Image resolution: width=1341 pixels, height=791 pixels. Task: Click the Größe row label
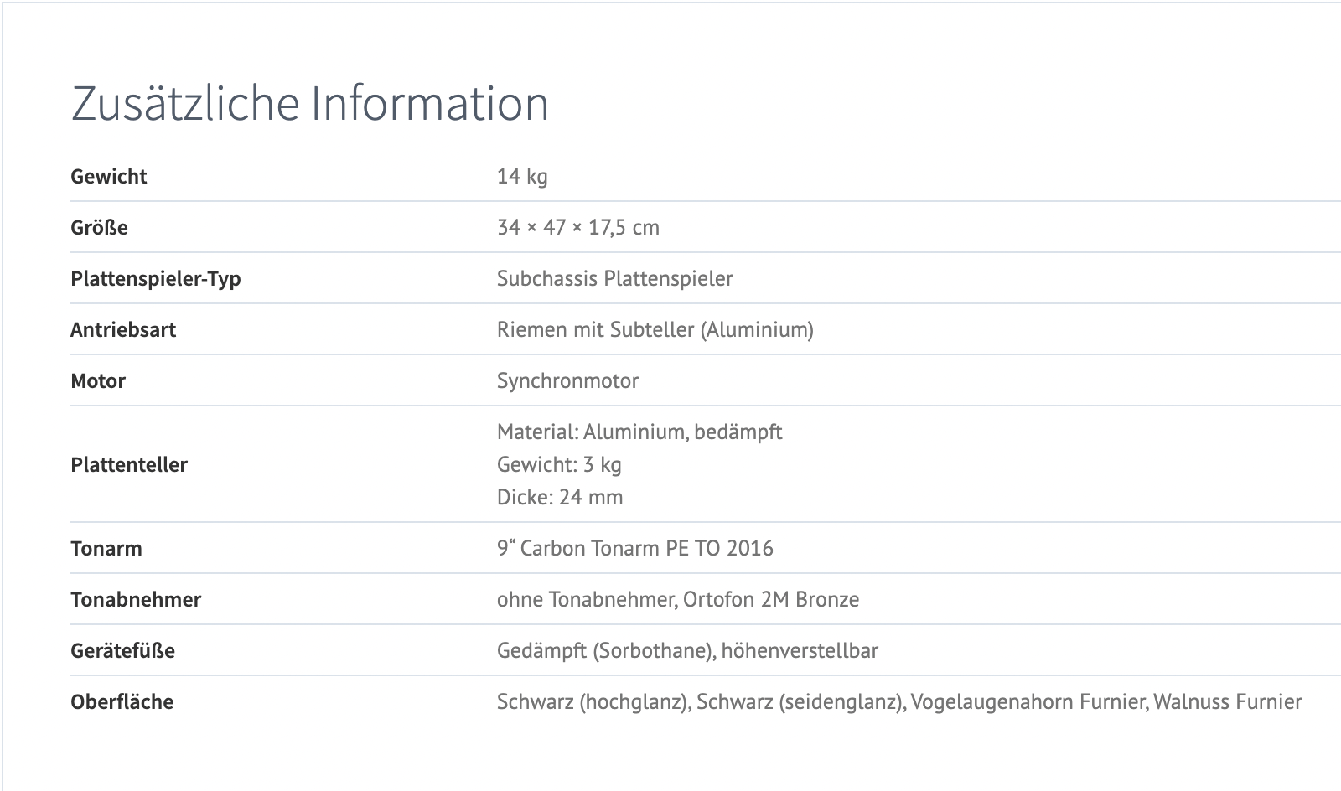point(99,228)
